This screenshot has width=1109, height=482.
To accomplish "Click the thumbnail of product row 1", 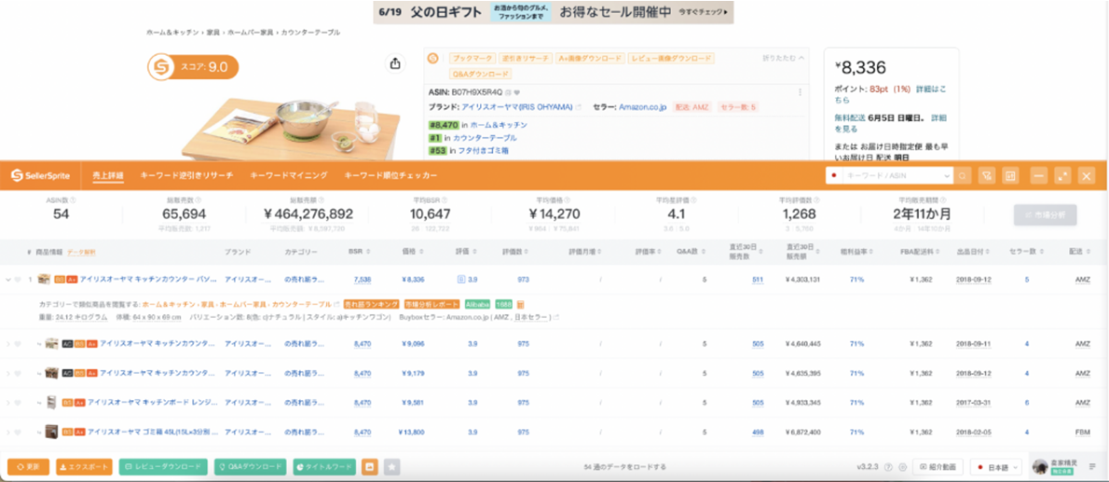I will (x=44, y=280).
